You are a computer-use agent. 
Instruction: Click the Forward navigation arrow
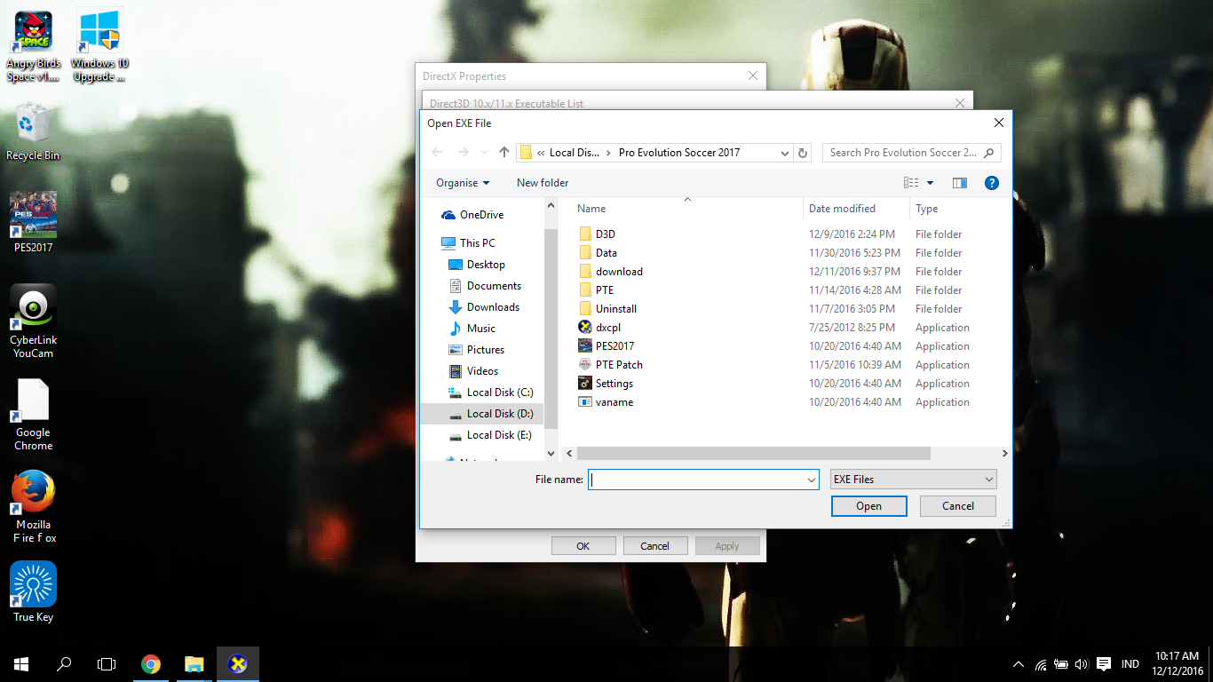coord(463,153)
